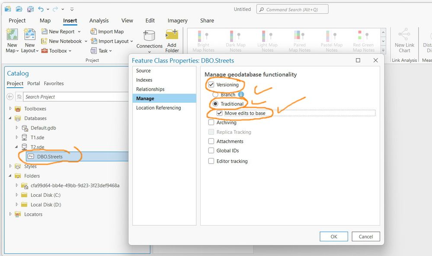Screen dimensions: 432x256
Task: Click the Connections database icon
Action: pos(149,35)
